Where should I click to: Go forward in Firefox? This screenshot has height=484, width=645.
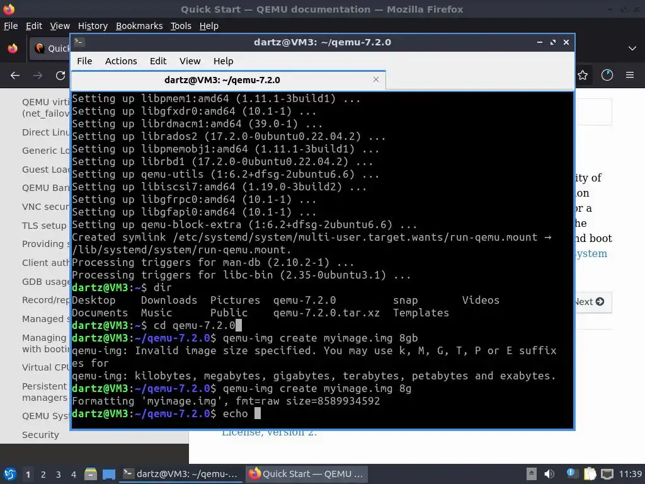(38, 76)
